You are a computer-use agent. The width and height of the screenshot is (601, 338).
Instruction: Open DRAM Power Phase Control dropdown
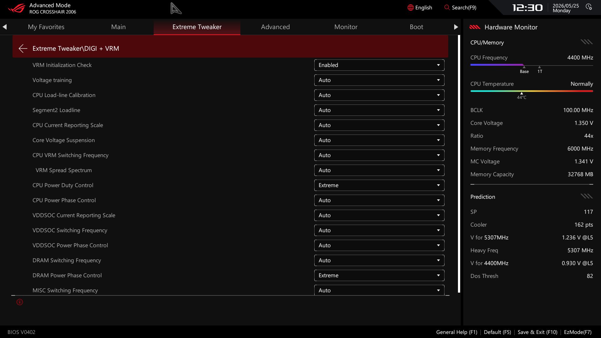tap(379, 275)
